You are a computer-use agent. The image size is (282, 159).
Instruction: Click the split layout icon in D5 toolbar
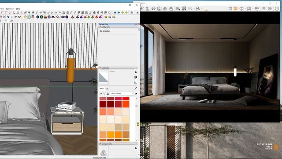(x=230, y=8)
